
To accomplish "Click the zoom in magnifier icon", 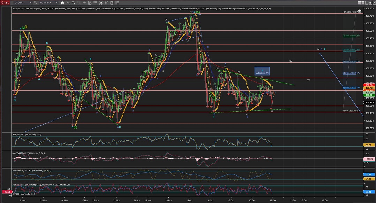I will click(x=73, y=3).
